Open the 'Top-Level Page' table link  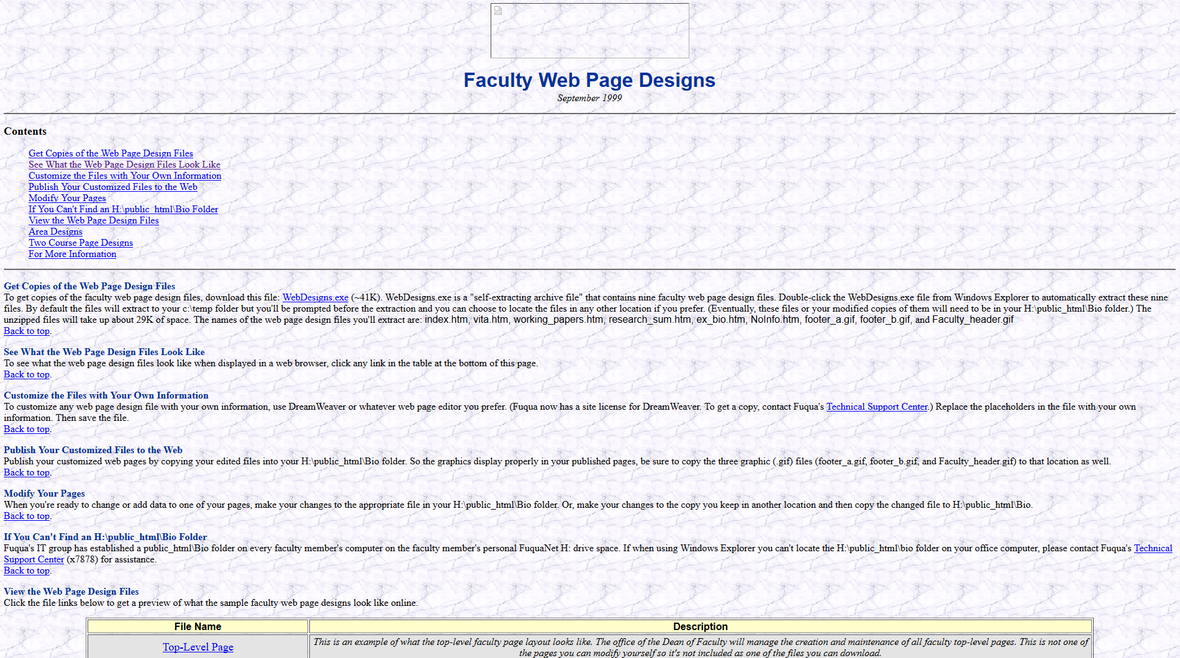click(197, 647)
